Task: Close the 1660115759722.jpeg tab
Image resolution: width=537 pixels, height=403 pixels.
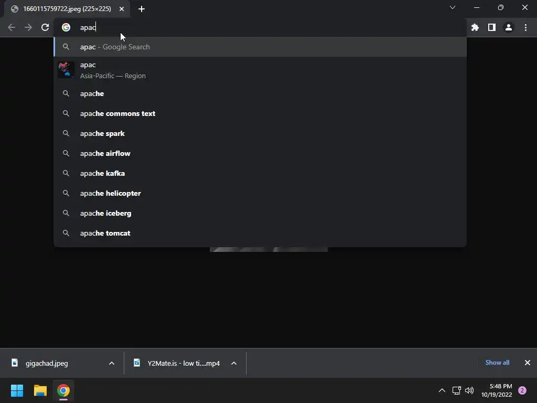Action: (x=122, y=9)
